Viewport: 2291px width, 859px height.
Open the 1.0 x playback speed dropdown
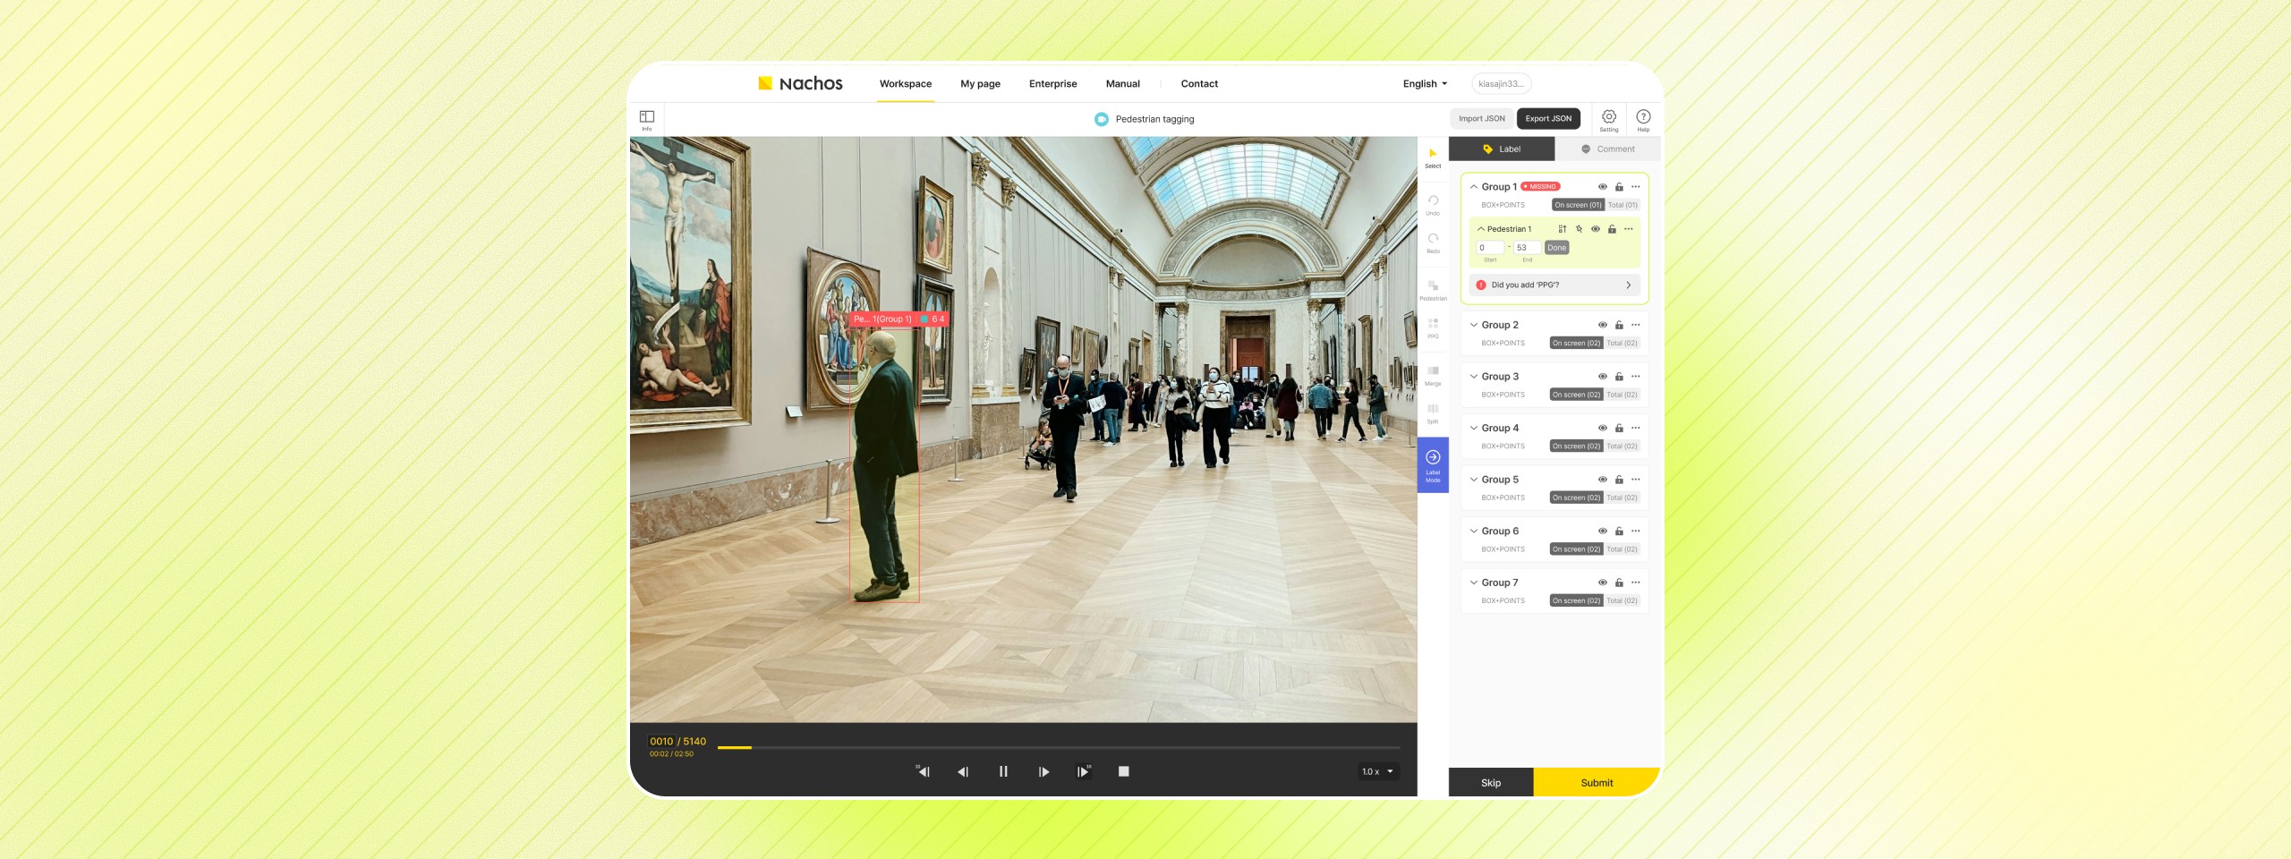pyautogui.click(x=1378, y=771)
